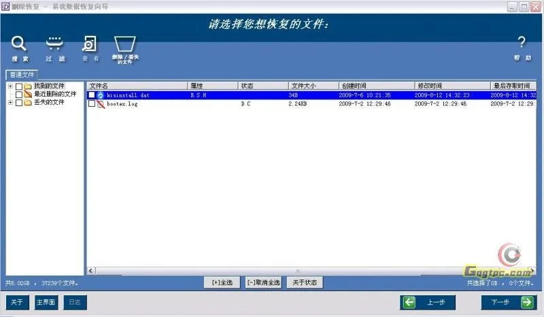Minimize the recovery wizard window
Screen dimensions: 544x317
coord(512,7)
